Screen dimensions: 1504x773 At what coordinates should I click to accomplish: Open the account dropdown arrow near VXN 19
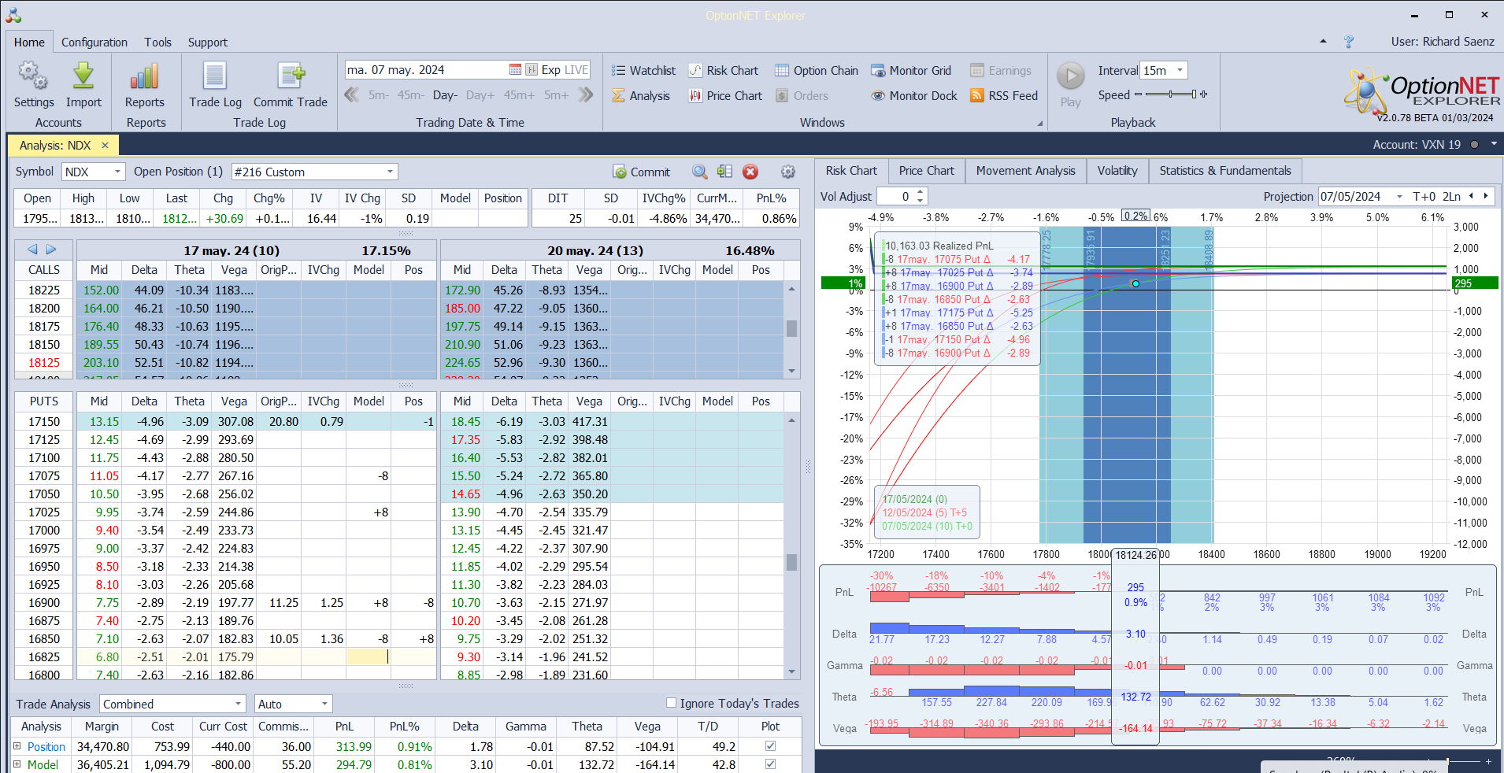[1493, 145]
